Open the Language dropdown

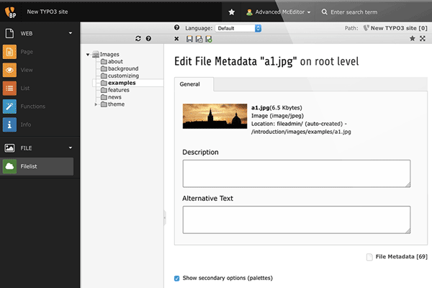coord(238,28)
